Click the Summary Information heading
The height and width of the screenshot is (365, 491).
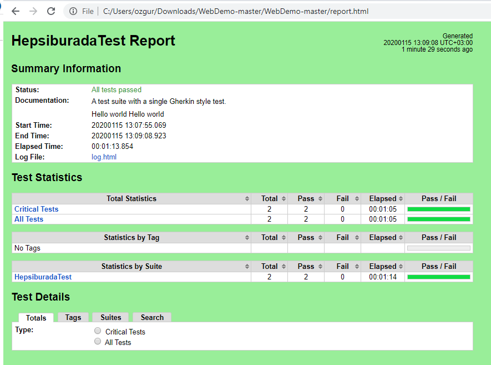click(x=66, y=69)
